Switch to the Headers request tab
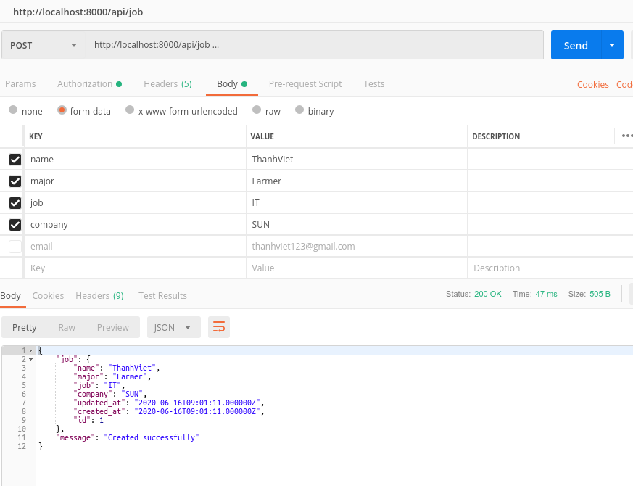This screenshot has height=486, width=633. tap(167, 84)
